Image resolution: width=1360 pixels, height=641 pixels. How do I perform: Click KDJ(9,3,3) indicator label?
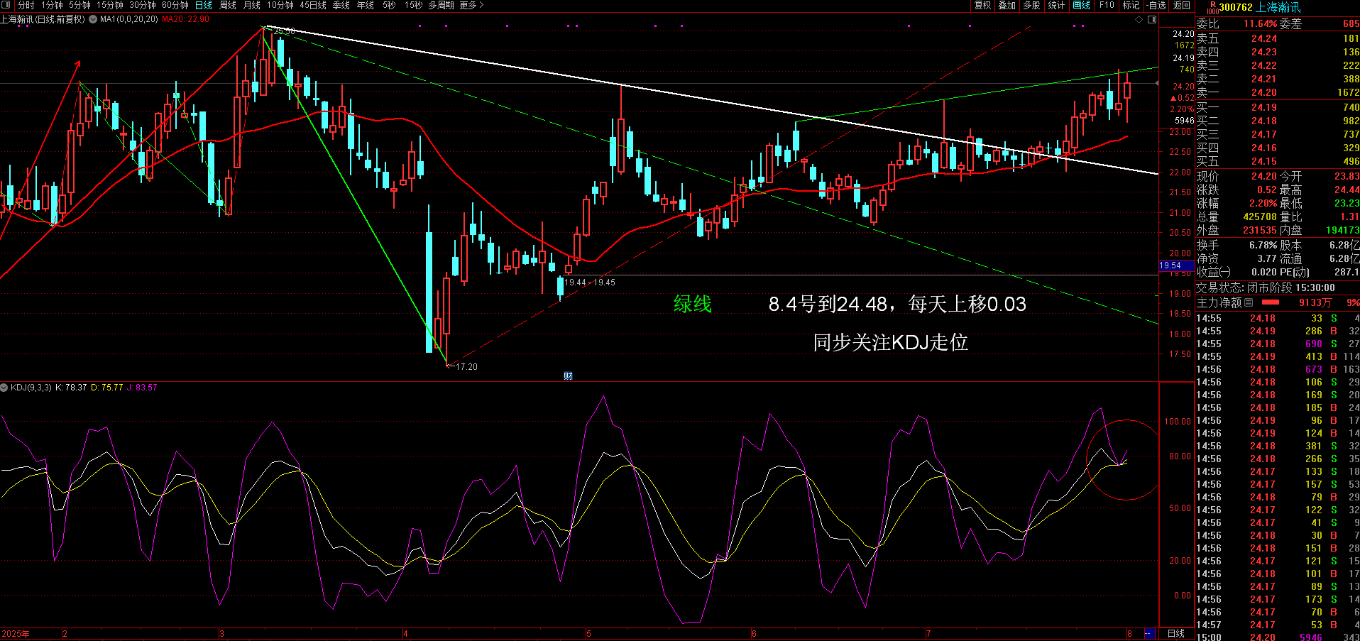[31, 388]
